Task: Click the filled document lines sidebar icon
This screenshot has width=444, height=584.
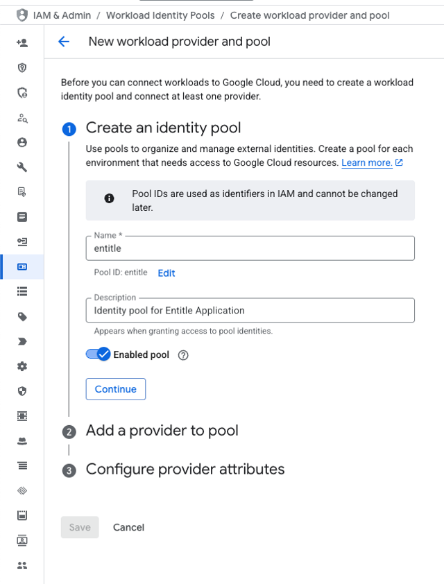Action: pyautogui.click(x=22, y=217)
